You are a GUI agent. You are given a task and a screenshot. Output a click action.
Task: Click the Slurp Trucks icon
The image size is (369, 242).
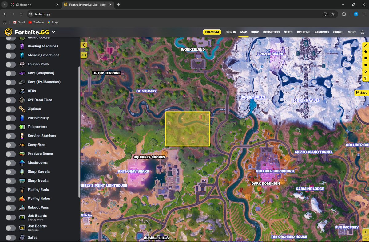tap(22, 181)
